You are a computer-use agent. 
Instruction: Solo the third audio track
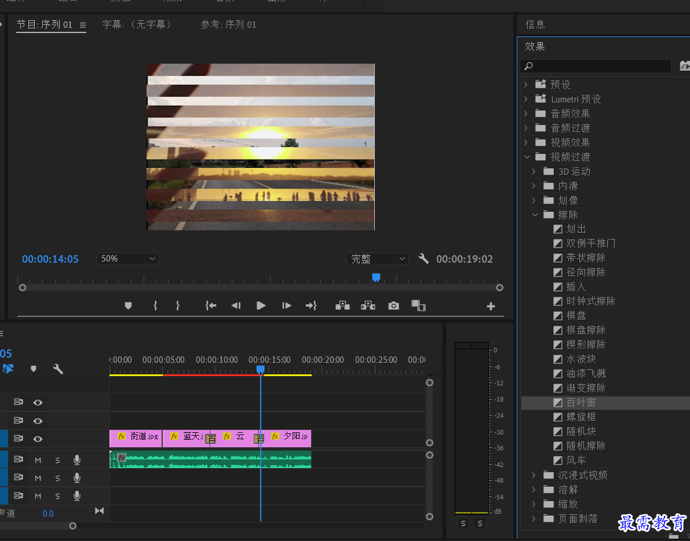[58, 496]
